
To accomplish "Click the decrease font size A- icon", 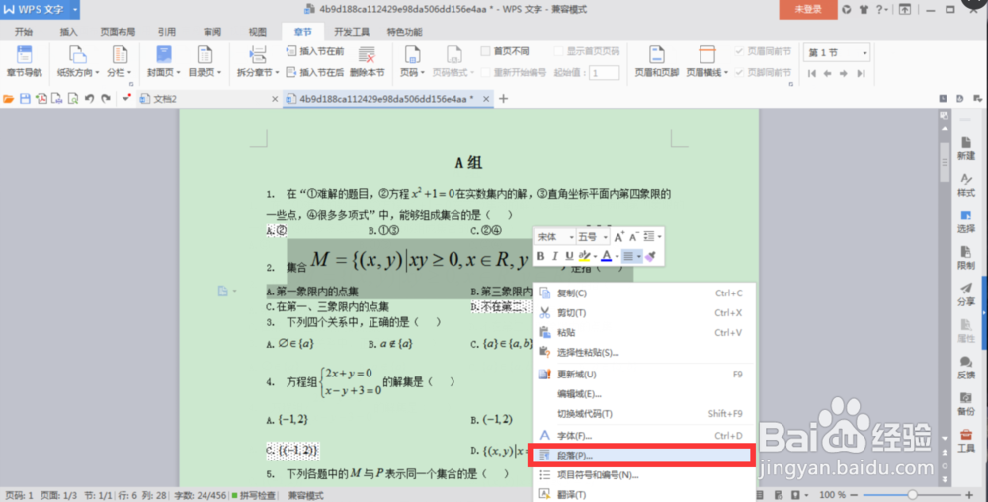I will pos(634,237).
